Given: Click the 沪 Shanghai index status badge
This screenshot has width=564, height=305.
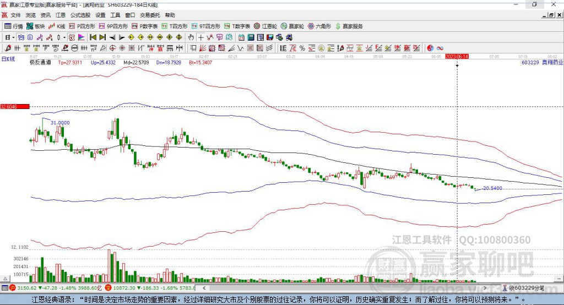Looking at the screenshot, I should pos(13,288).
